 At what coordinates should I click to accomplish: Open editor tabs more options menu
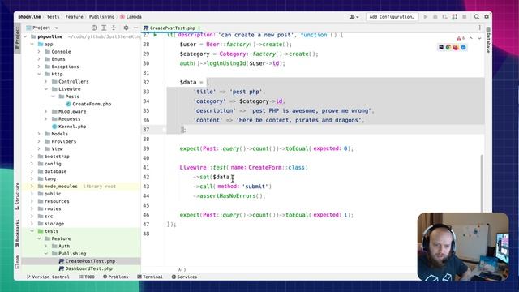[479, 28]
